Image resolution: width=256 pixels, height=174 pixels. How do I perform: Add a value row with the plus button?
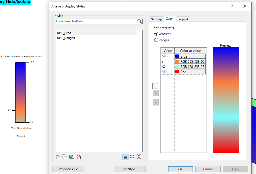pos(156,93)
